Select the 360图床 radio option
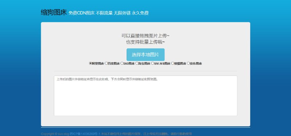Image resolution: width=291 pixels, height=136 pixels. click(x=122, y=63)
